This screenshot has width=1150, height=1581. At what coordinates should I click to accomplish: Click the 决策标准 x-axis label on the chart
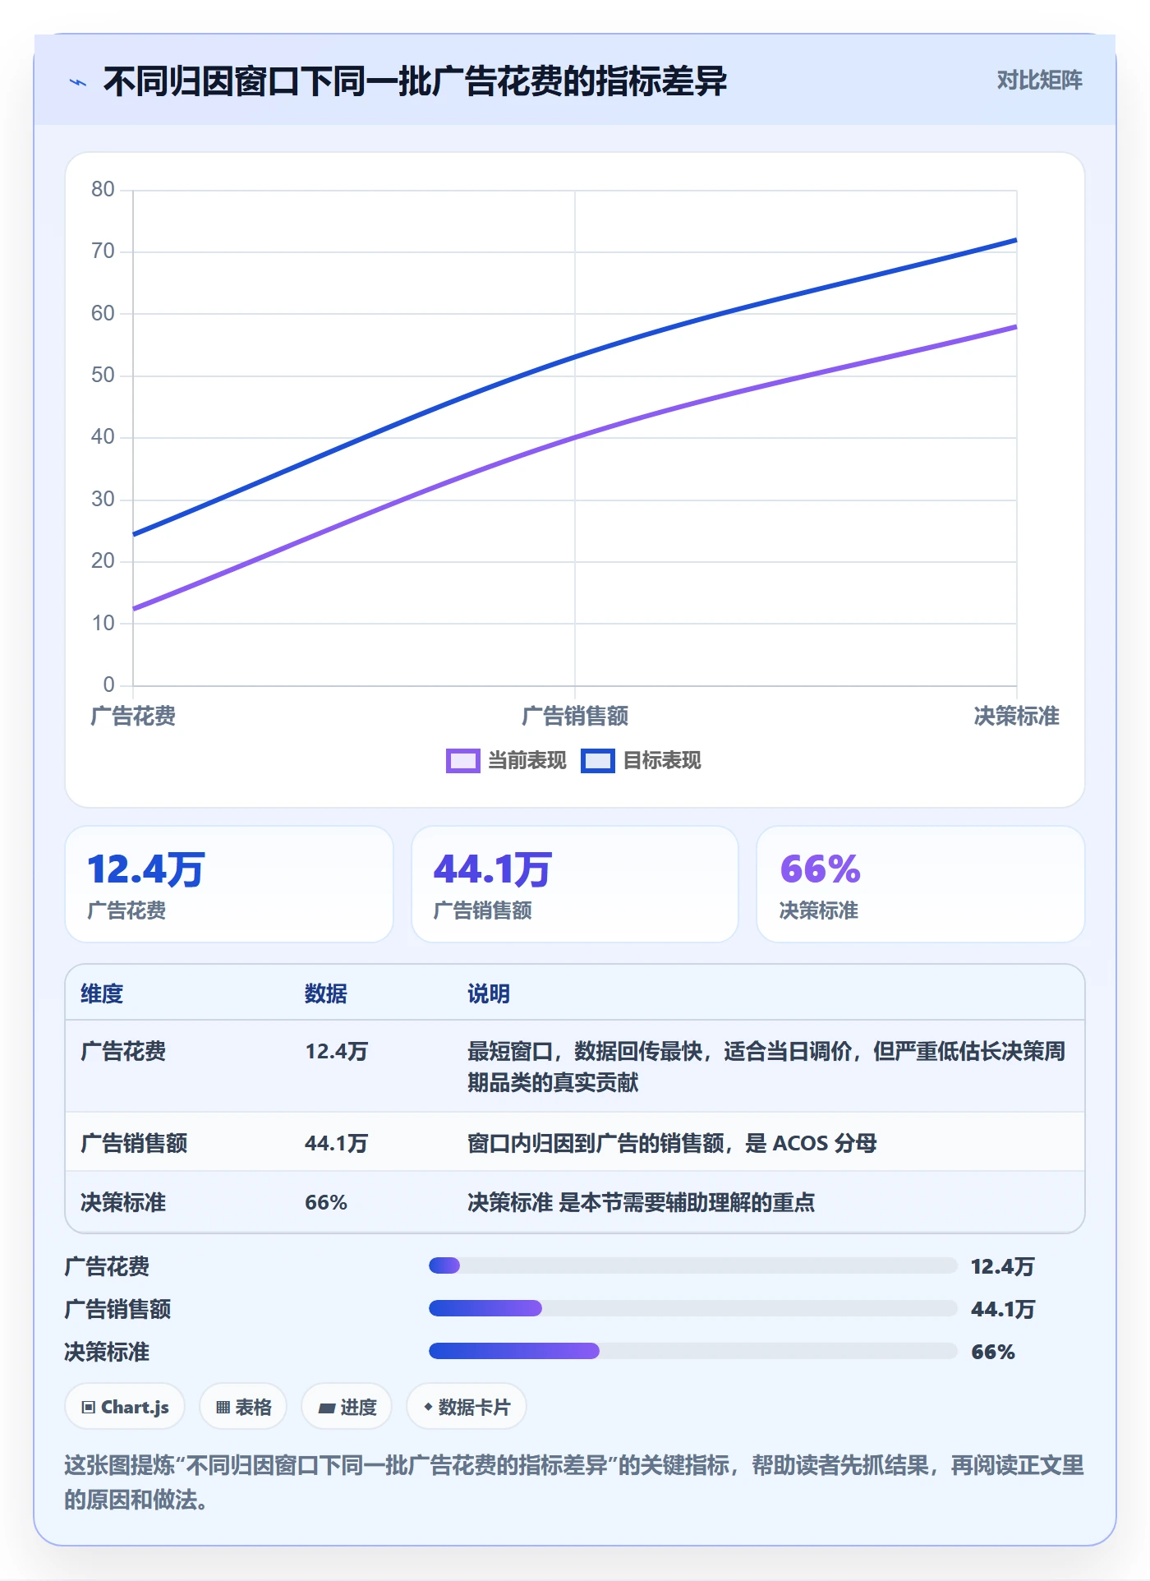pyautogui.click(x=1016, y=716)
